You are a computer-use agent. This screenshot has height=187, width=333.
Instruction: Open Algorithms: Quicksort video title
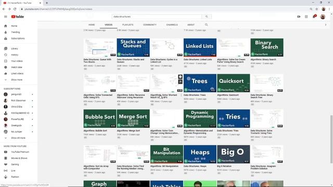point(228,95)
